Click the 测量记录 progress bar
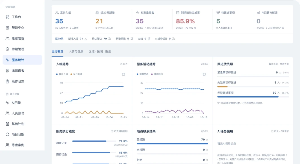This screenshot has height=164, width=300. (x=94, y=141)
